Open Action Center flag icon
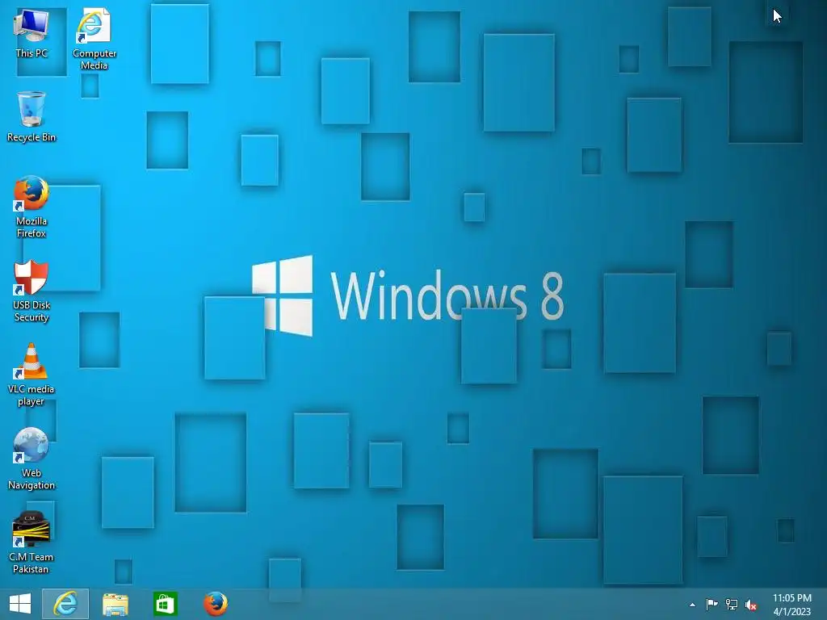 [x=712, y=604]
